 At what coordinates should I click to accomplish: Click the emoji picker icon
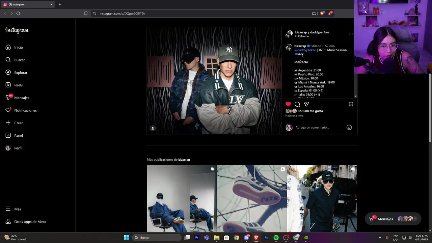point(349,127)
